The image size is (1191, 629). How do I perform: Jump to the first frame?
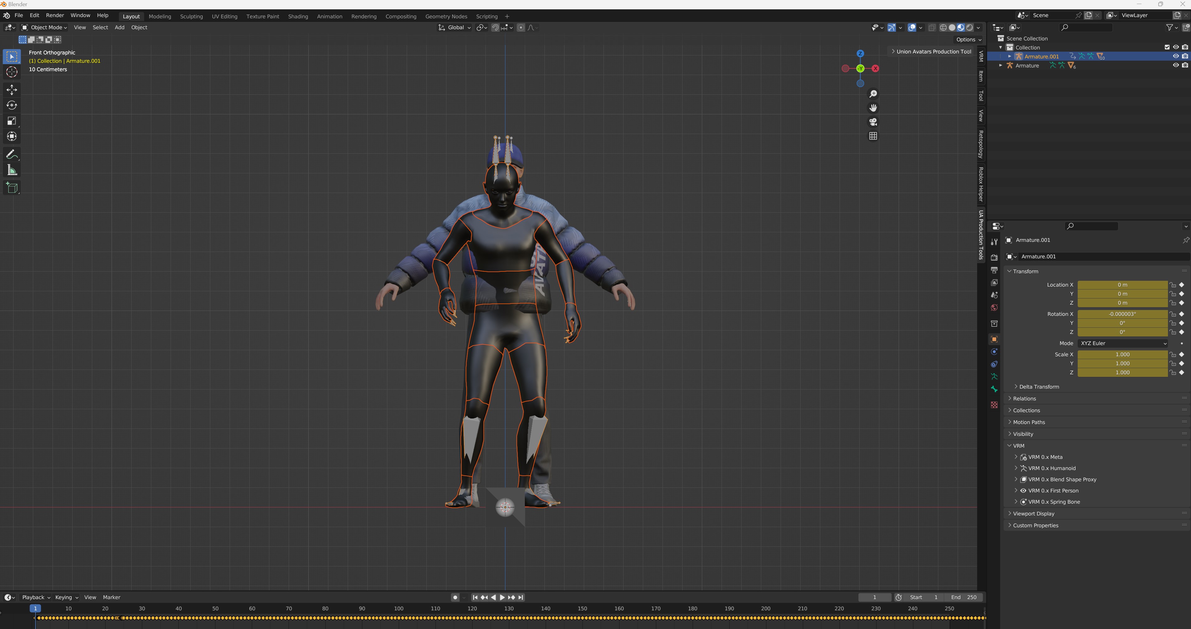[475, 598]
